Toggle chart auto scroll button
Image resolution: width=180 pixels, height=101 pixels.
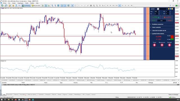coord(62,6)
